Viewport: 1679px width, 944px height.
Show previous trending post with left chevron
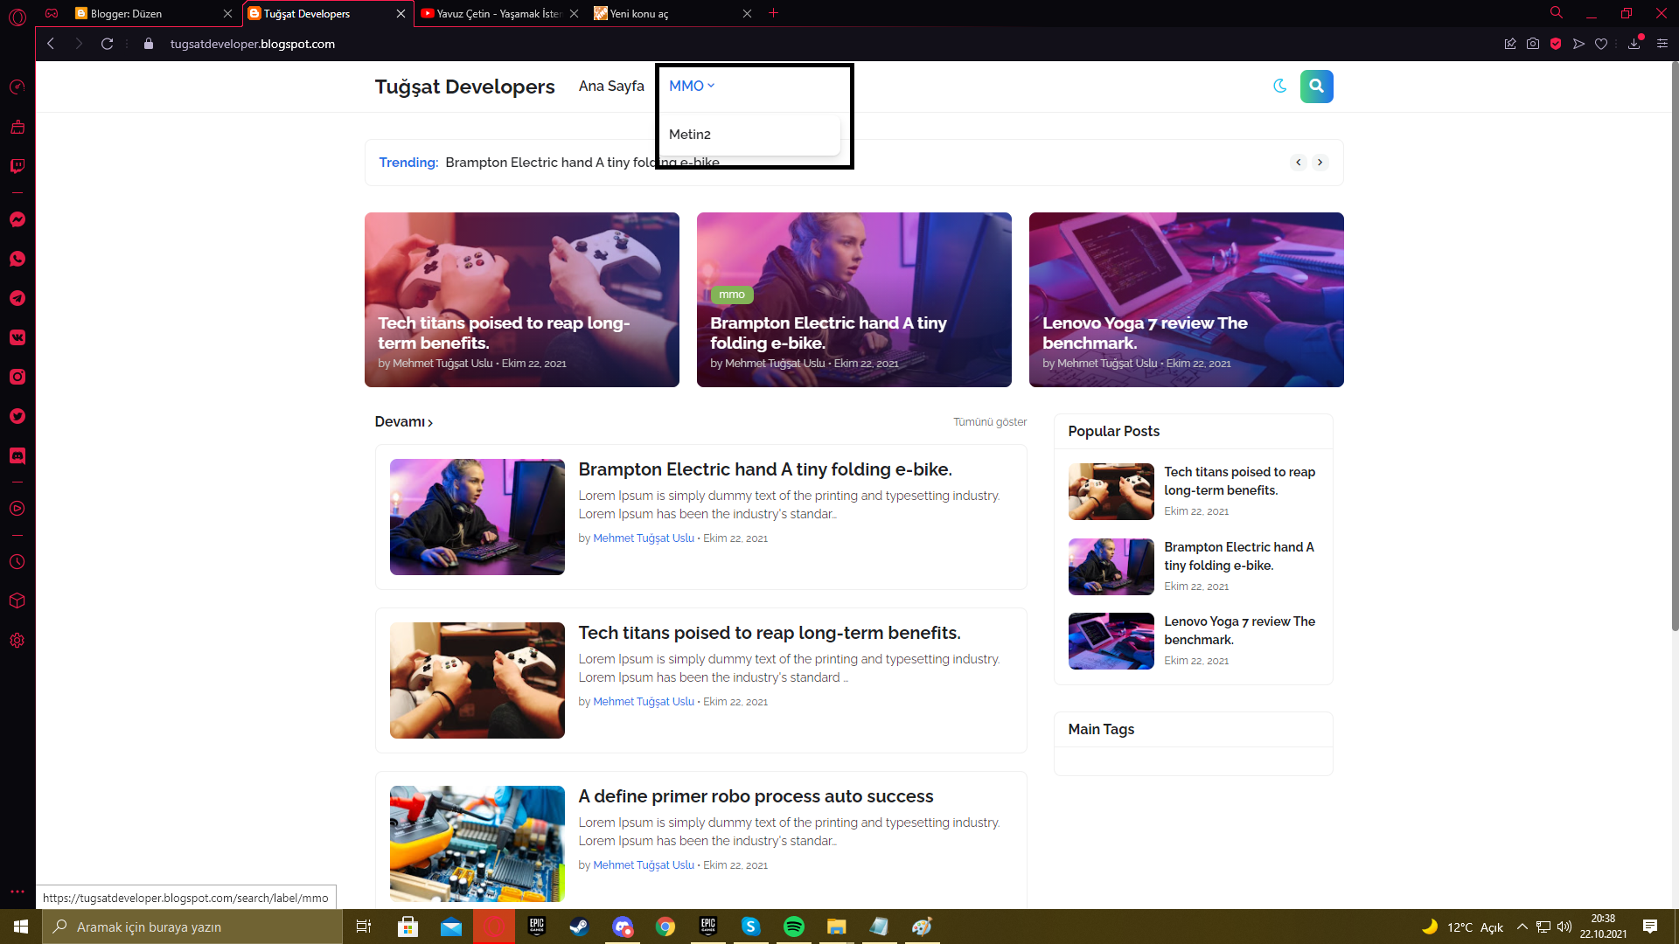click(1299, 163)
